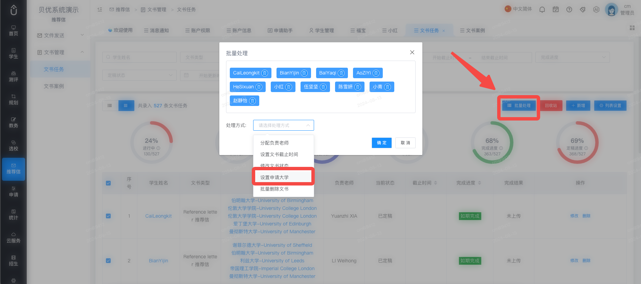Collapse the 文书管理 sidebar group

(60, 52)
